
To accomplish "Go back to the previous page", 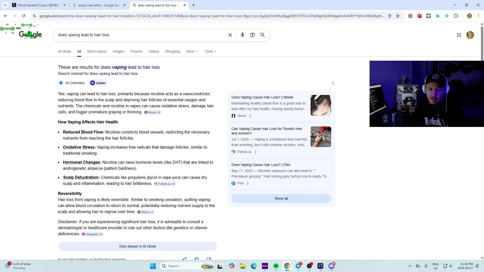I will pyautogui.click(x=5, y=16).
